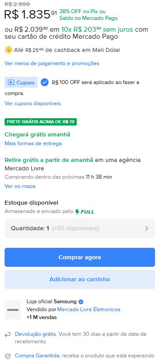161x360 pixels.
Task: Click the Frete grátis acima de R$ 19 badge
Action: [x=40, y=121]
